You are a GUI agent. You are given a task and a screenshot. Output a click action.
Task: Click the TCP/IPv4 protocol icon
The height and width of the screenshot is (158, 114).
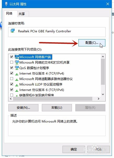point(17,74)
